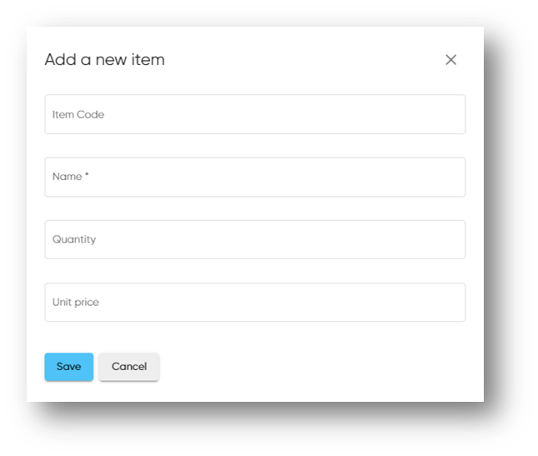Viewport: 538px width, 456px height.
Task: Click the Item Code placeholder text
Action: [78, 114]
